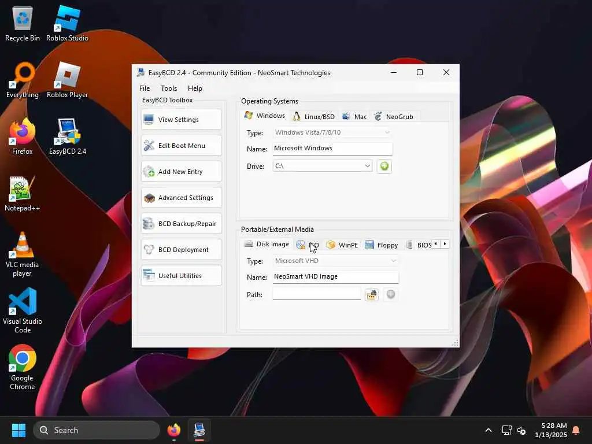Open the File menu
The height and width of the screenshot is (444, 592).
145,88
